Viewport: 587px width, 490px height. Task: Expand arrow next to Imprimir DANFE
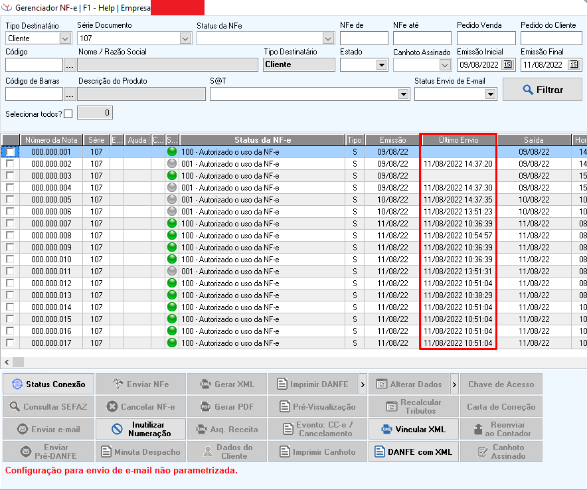(x=363, y=384)
